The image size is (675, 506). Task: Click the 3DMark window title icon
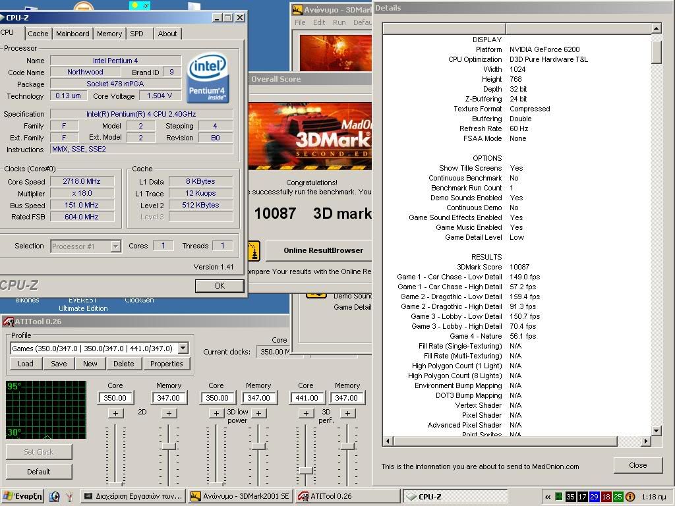coord(297,10)
